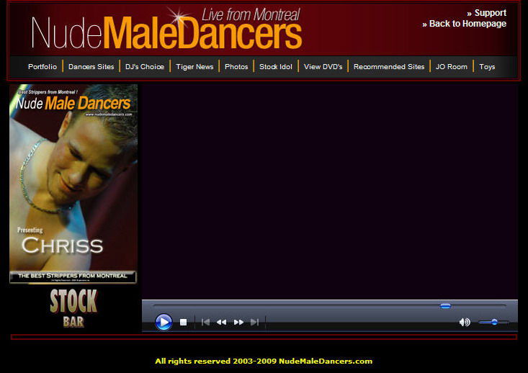
Task: Click inside the black video display area
Action: coord(330,192)
